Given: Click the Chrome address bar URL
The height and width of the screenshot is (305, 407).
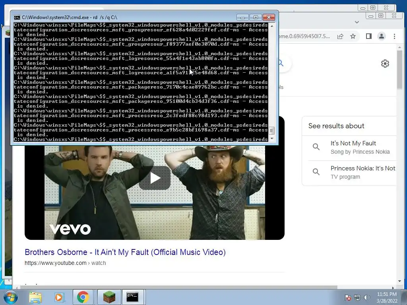Looking at the screenshot, I should 304,36.
